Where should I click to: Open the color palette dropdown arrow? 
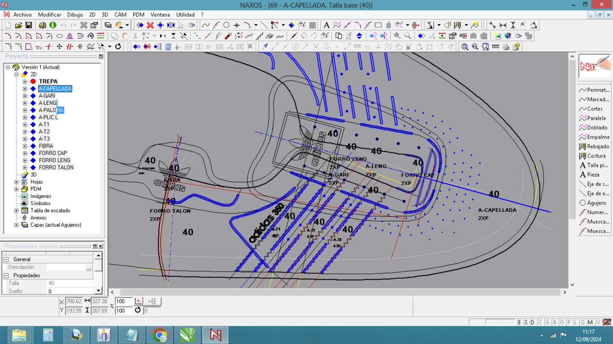pos(127,25)
